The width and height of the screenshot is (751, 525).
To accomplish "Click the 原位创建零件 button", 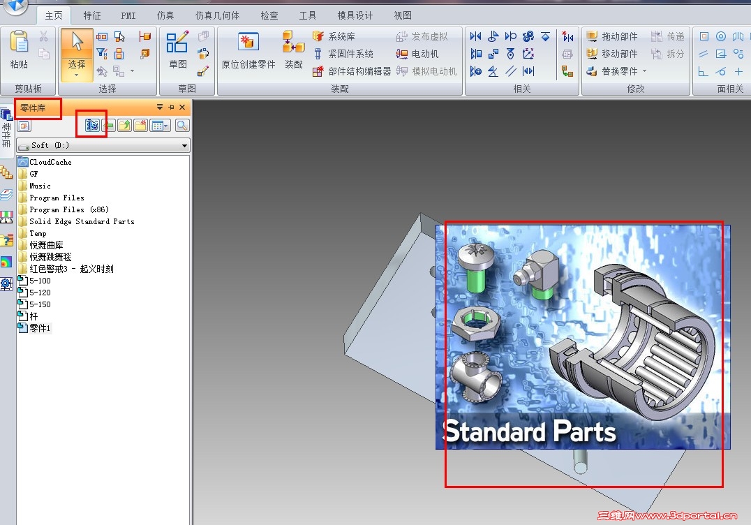I will (x=248, y=51).
